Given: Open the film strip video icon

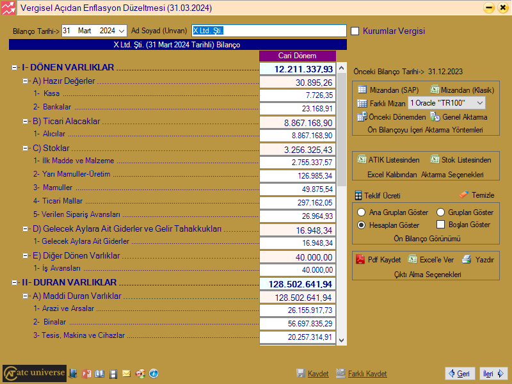Looking at the screenshot, I should [113, 374].
